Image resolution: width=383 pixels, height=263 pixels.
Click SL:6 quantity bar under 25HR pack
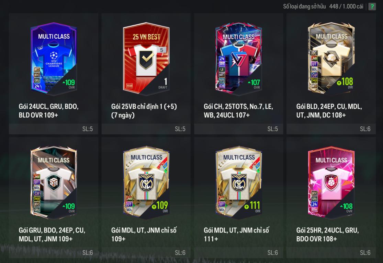click(x=331, y=253)
